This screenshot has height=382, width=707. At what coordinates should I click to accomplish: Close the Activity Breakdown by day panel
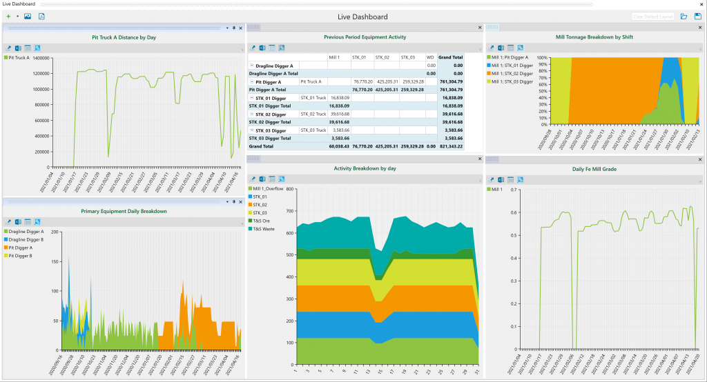pyautogui.click(x=479, y=159)
